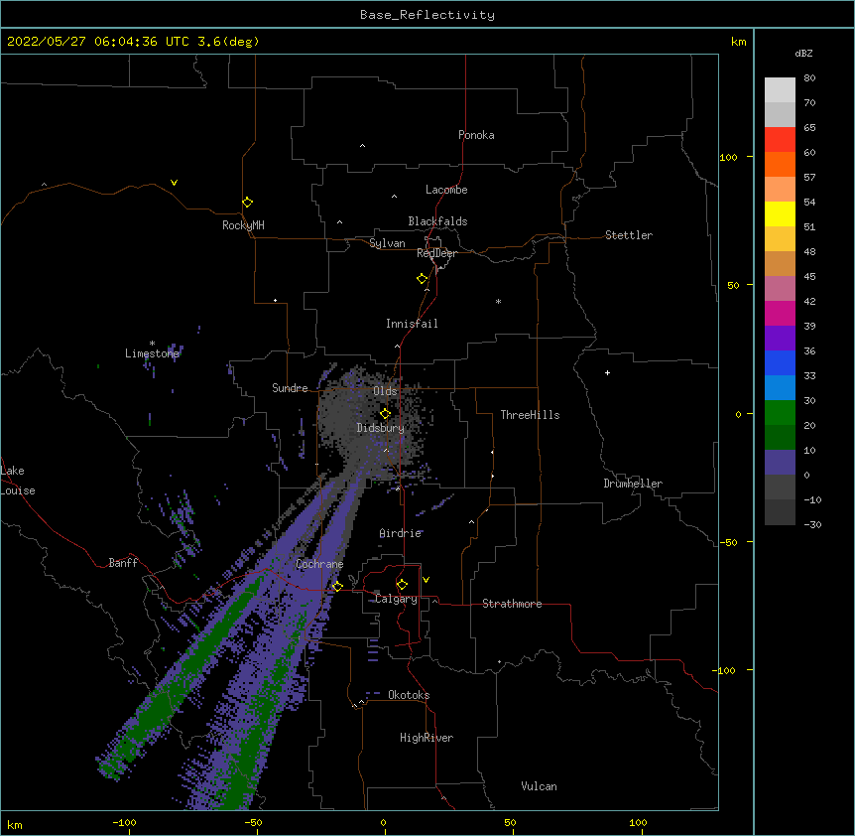Image resolution: width=855 pixels, height=836 pixels.
Task: Click the Limestone label
Action: [152, 353]
